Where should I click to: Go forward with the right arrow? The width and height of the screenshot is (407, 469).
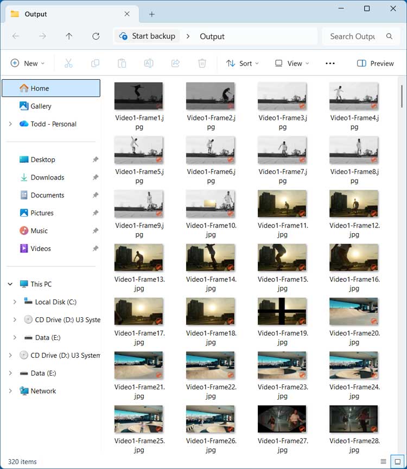42,36
